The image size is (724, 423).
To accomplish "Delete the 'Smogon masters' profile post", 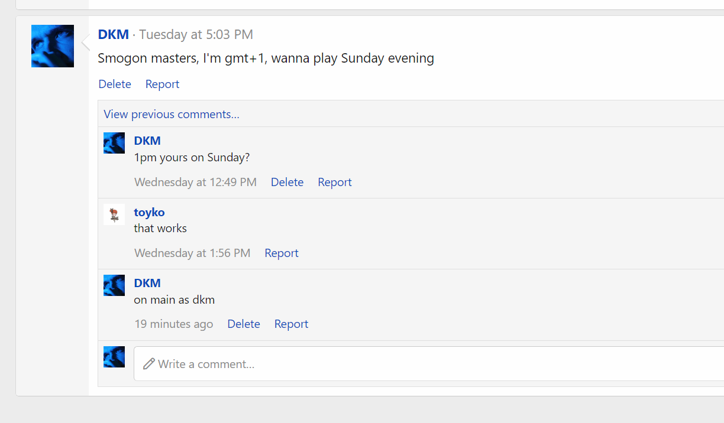I will coord(115,84).
